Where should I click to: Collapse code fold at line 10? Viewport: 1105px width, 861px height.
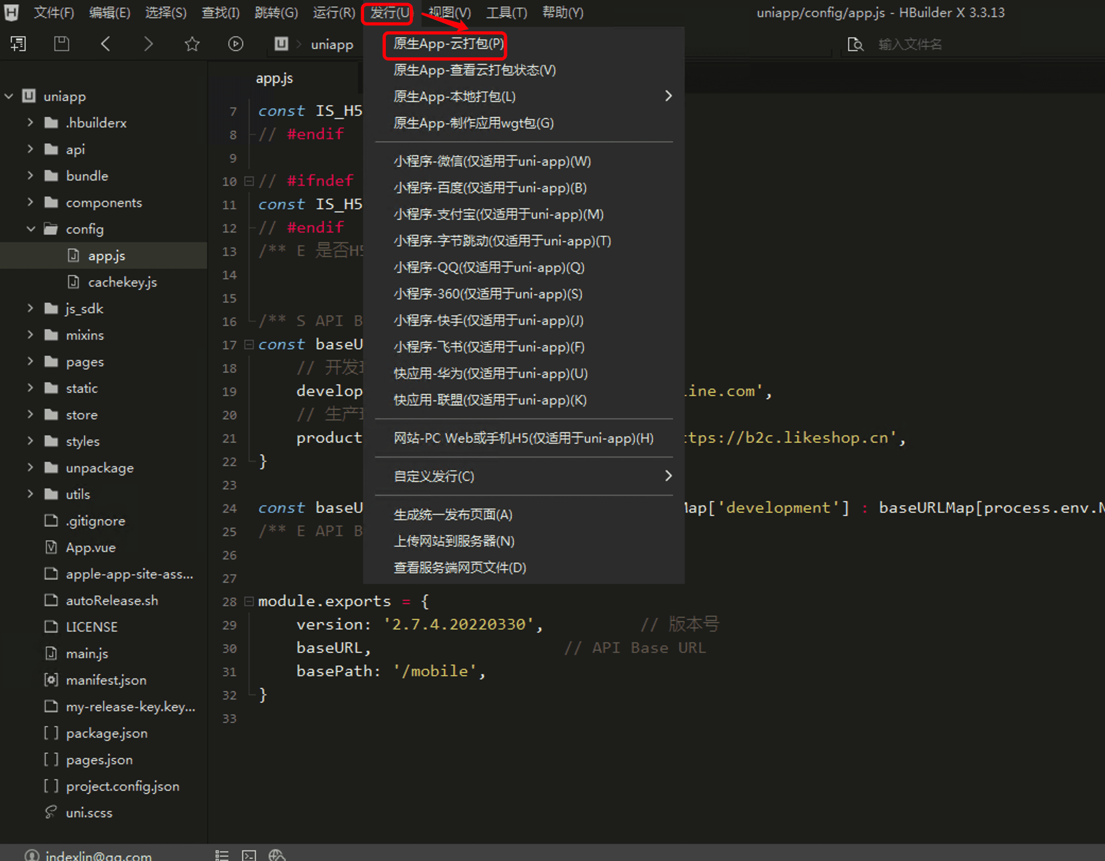click(248, 181)
